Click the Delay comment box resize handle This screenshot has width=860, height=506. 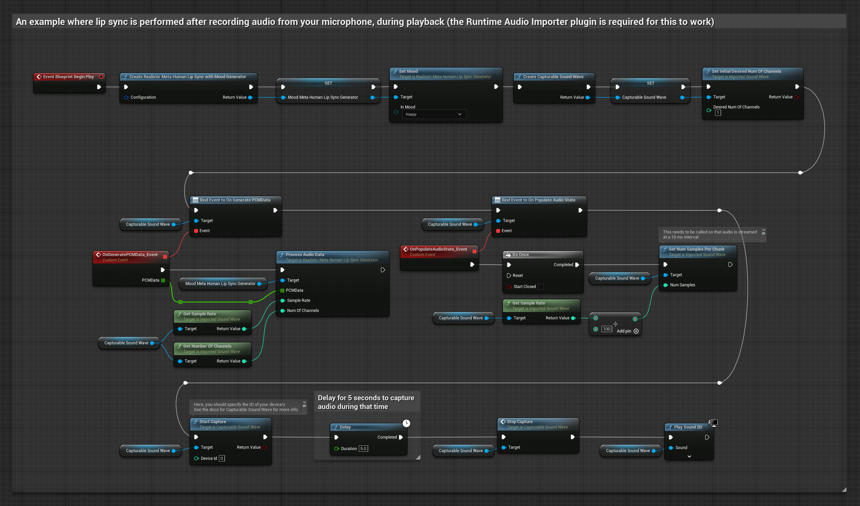point(418,457)
